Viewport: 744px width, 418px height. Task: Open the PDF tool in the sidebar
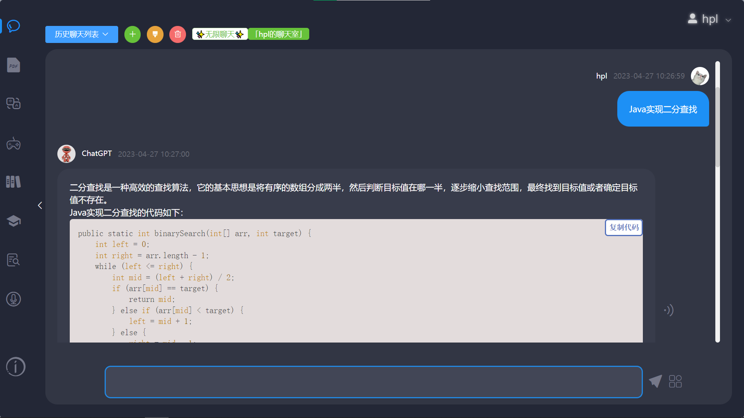pyautogui.click(x=14, y=65)
